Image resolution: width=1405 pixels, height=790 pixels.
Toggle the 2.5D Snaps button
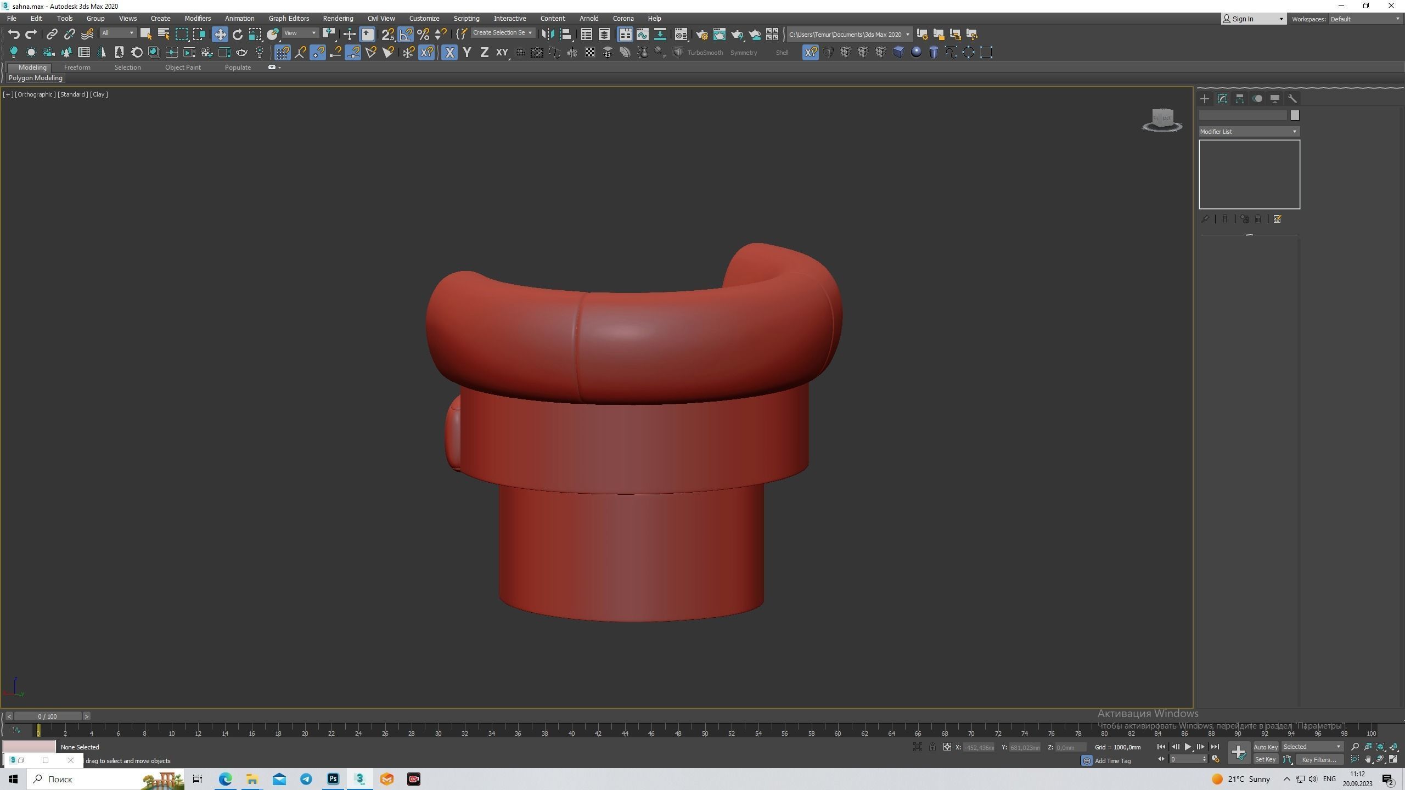coord(388,34)
